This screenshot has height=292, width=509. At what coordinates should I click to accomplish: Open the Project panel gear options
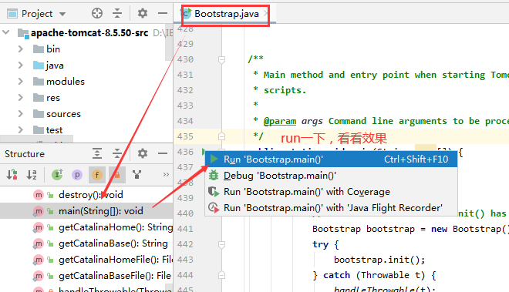143,13
